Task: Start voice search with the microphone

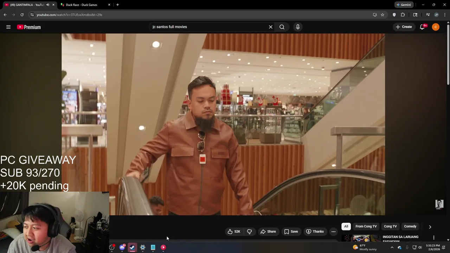Action: point(298,27)
